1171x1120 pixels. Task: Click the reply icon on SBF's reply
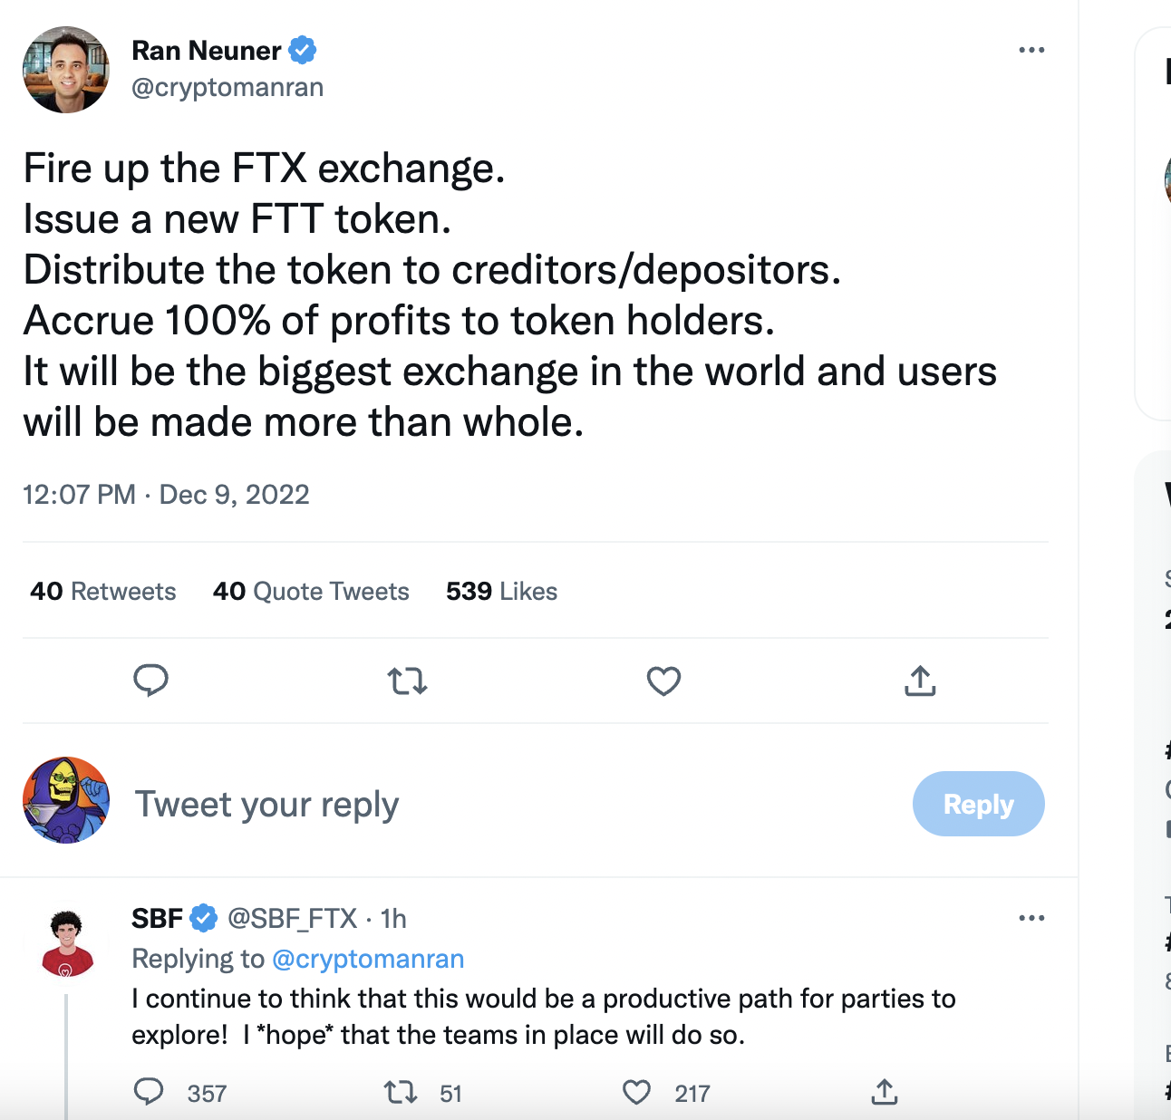149,1092
